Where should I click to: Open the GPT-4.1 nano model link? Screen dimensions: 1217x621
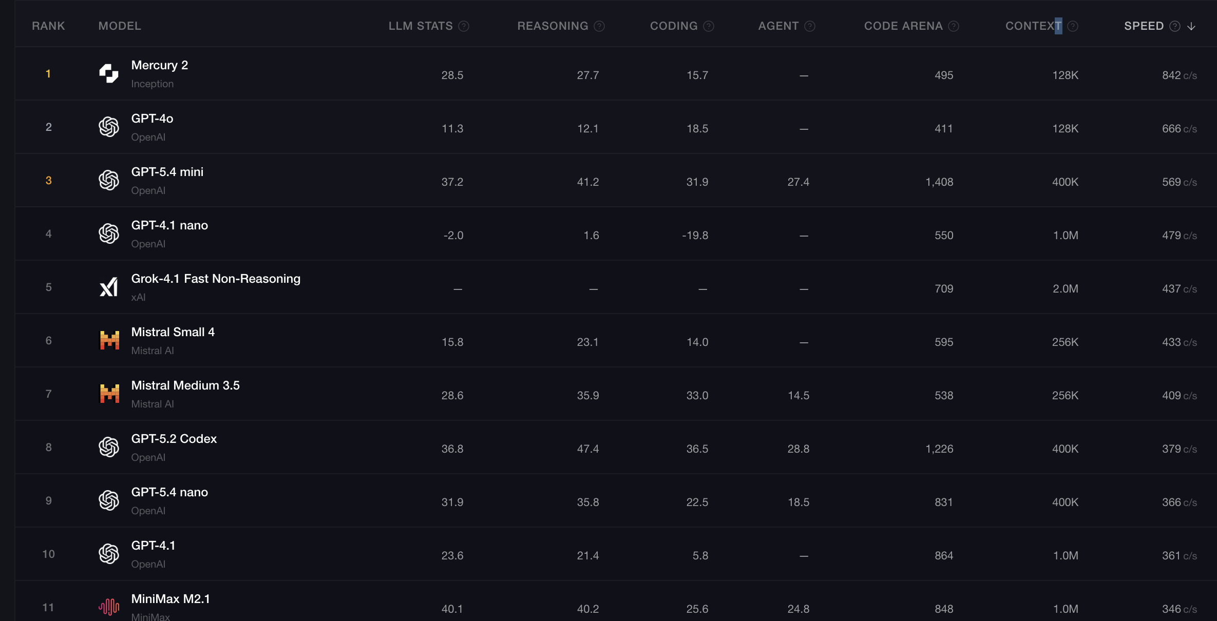pos(169,225)
